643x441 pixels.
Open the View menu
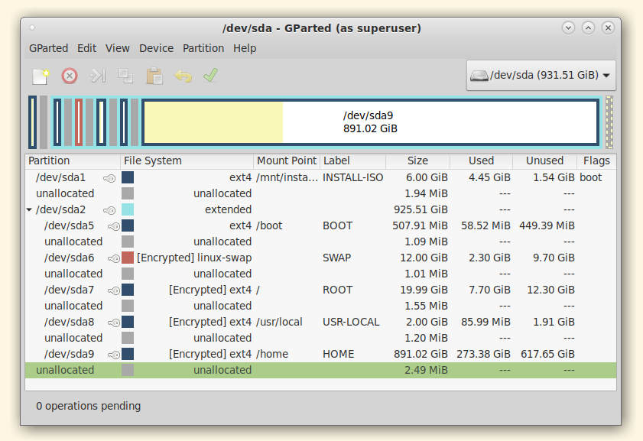click(117, 48)
